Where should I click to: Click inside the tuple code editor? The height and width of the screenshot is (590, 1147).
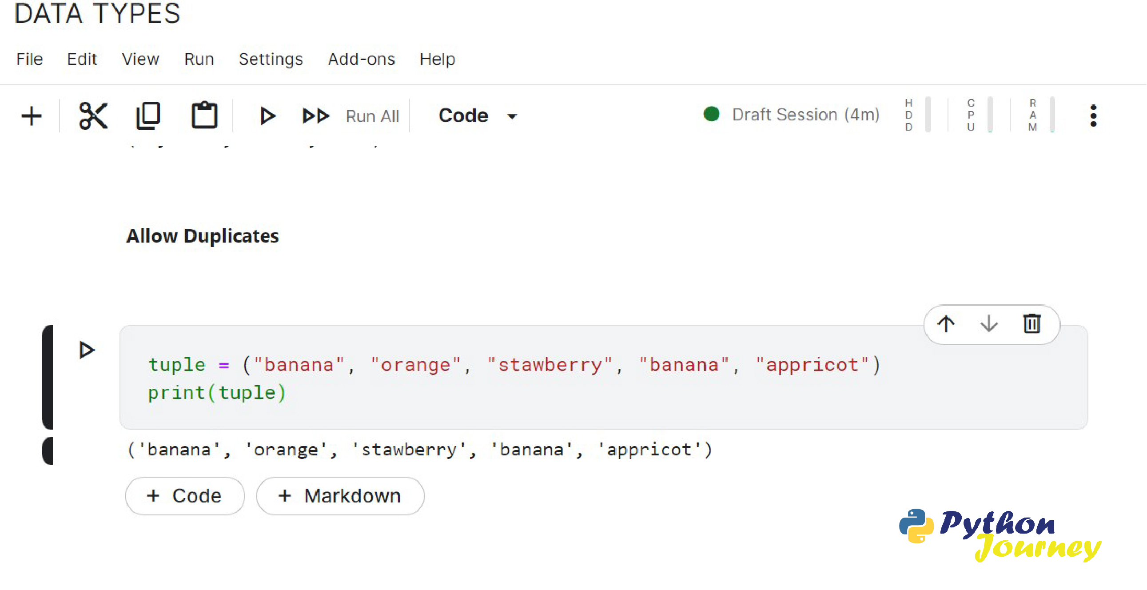[x=579, y=392]
